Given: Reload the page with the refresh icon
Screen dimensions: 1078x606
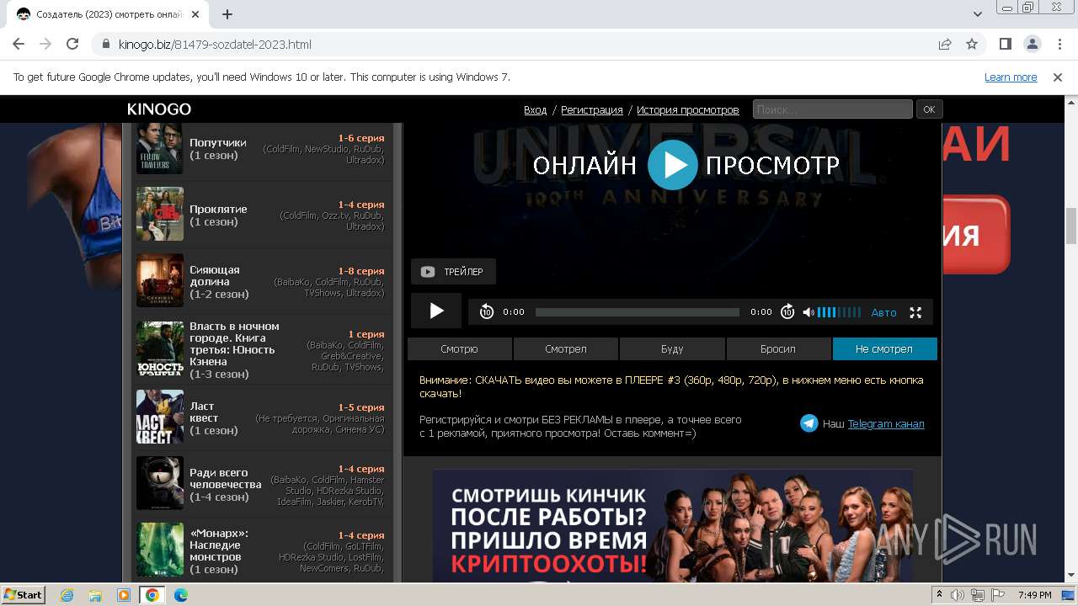Looking at the screenshot, I should coord(72,44).
